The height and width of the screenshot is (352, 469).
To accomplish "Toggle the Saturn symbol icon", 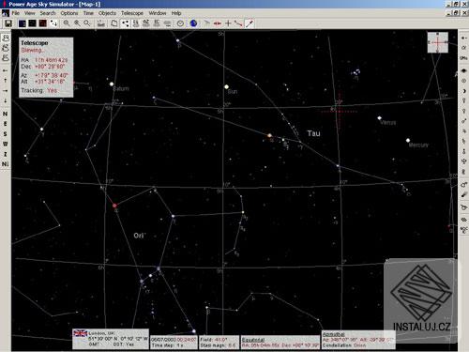I will point(463,141).
